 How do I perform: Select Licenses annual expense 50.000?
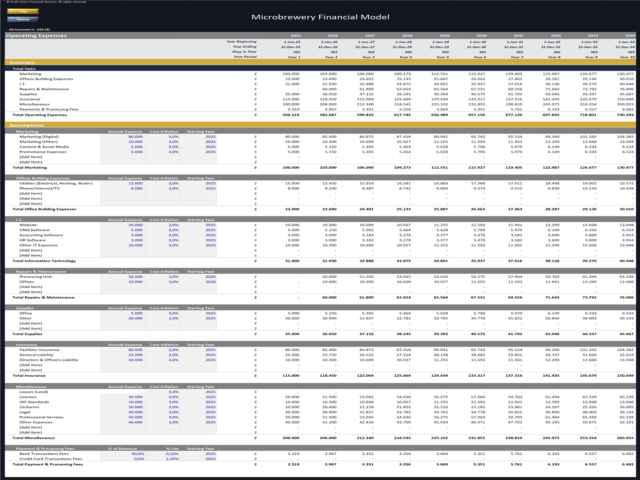(123, 397)
